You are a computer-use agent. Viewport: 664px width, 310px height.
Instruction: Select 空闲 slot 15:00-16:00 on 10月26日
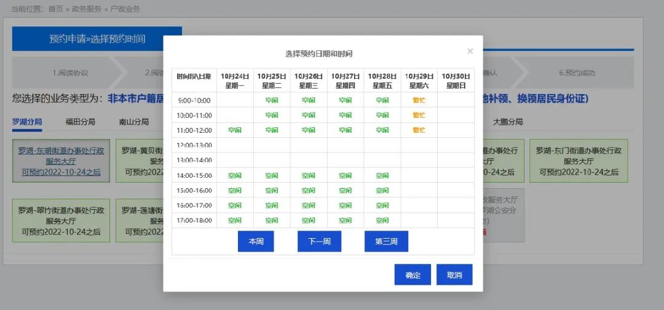coord(308,191)
